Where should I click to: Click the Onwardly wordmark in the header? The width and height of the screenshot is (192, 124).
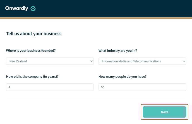tap(17, 8)
